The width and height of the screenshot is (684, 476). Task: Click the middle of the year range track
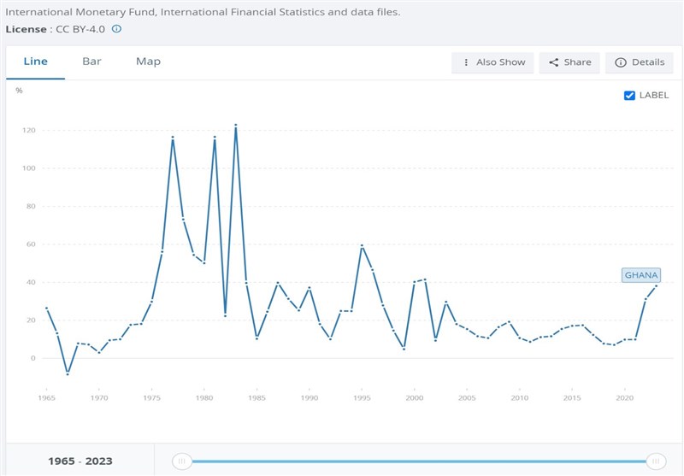coord(419,461)
